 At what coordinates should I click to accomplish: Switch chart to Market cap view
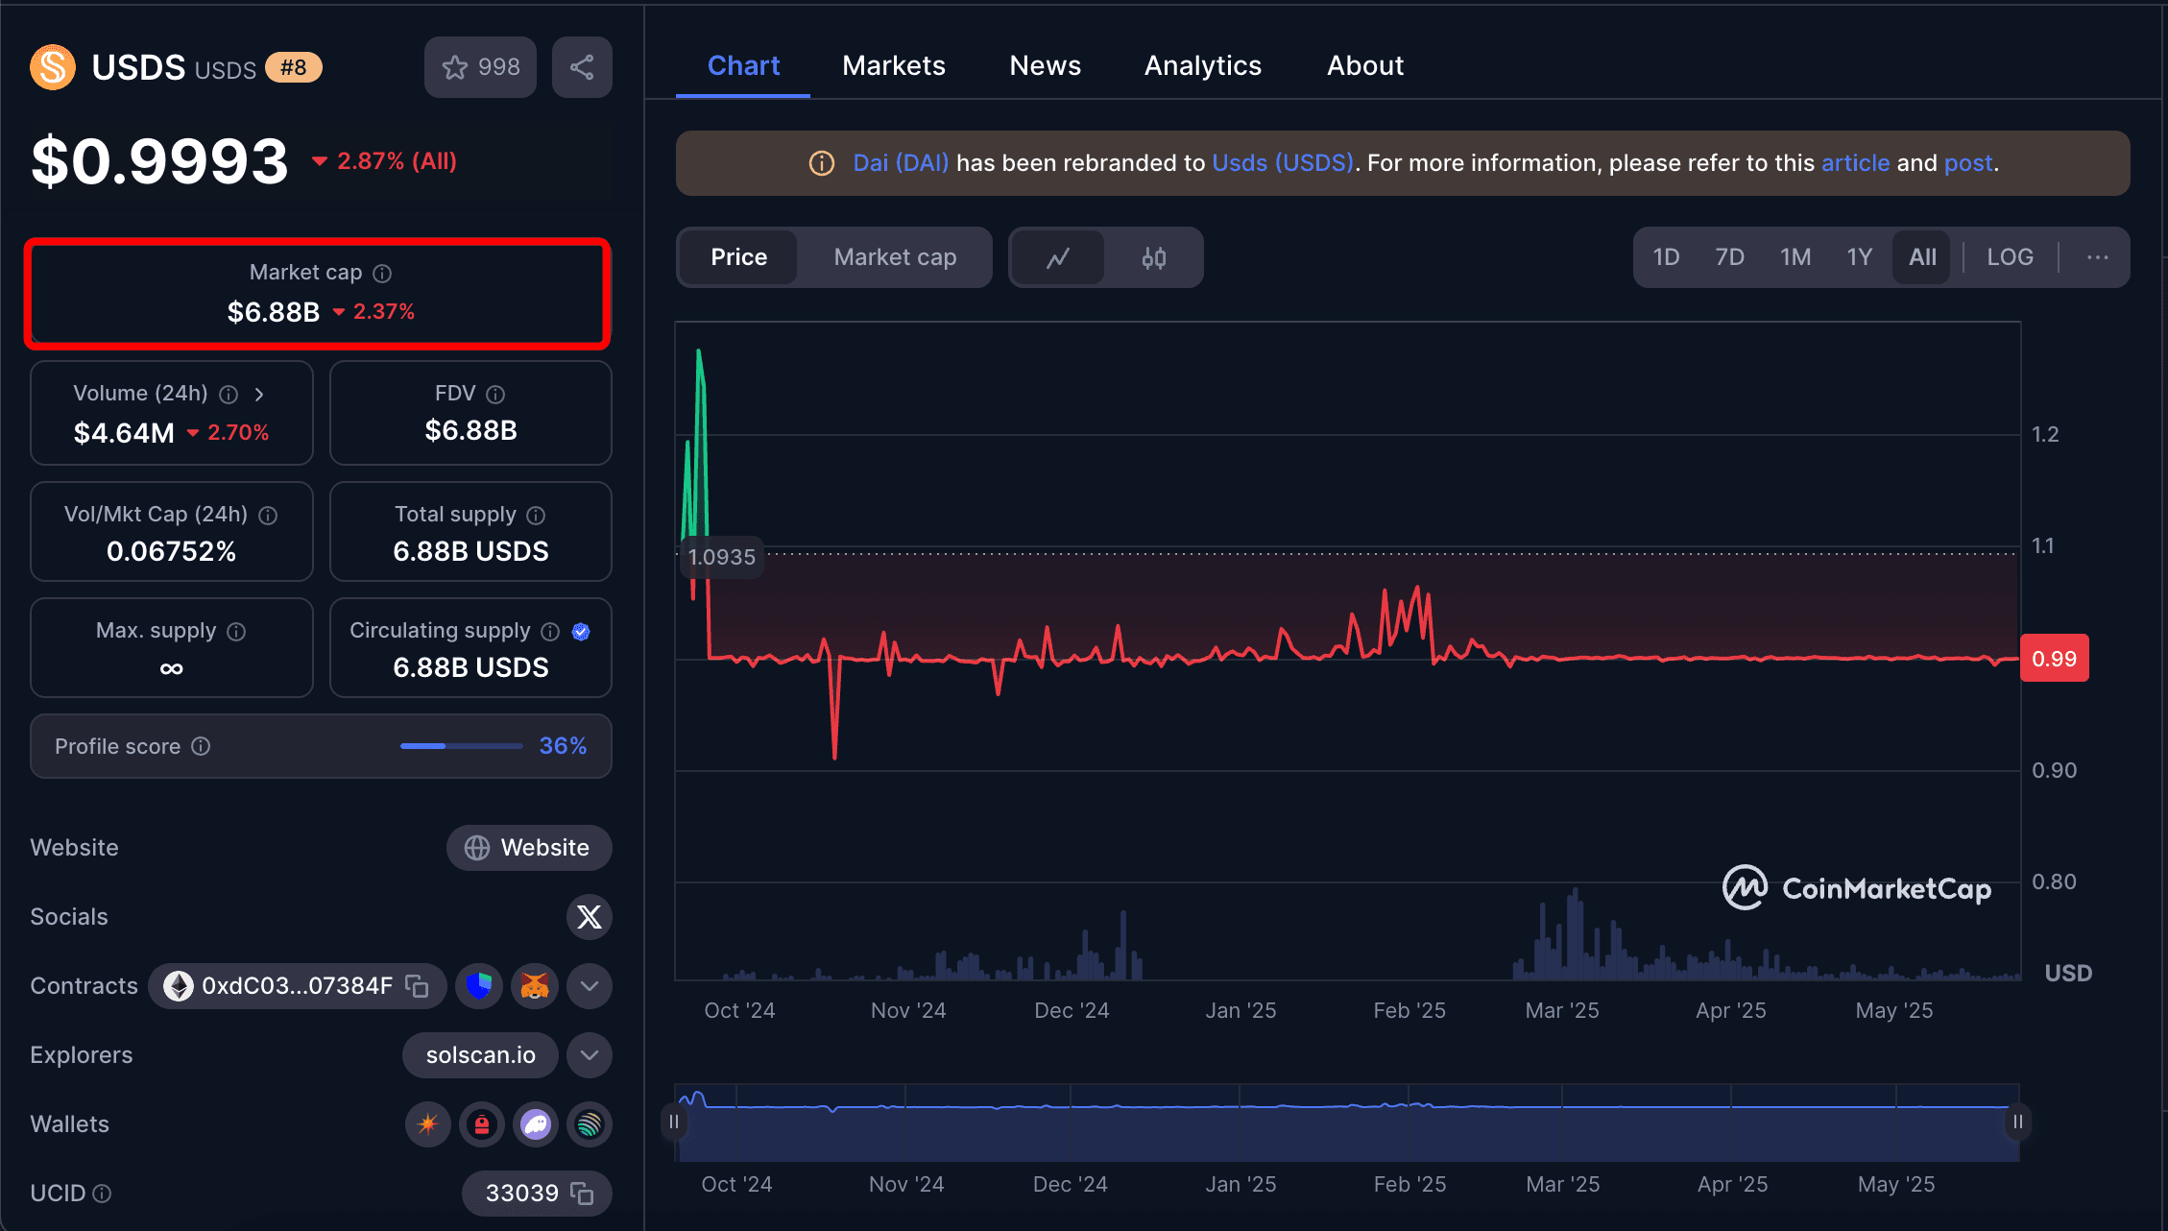(x=895, y=257)
